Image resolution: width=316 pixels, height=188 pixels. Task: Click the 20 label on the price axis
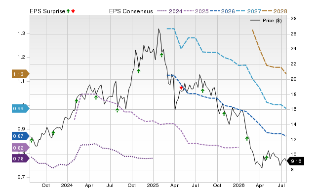coord(293,79)
